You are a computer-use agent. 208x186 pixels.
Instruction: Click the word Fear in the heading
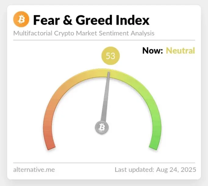[46, 20]
